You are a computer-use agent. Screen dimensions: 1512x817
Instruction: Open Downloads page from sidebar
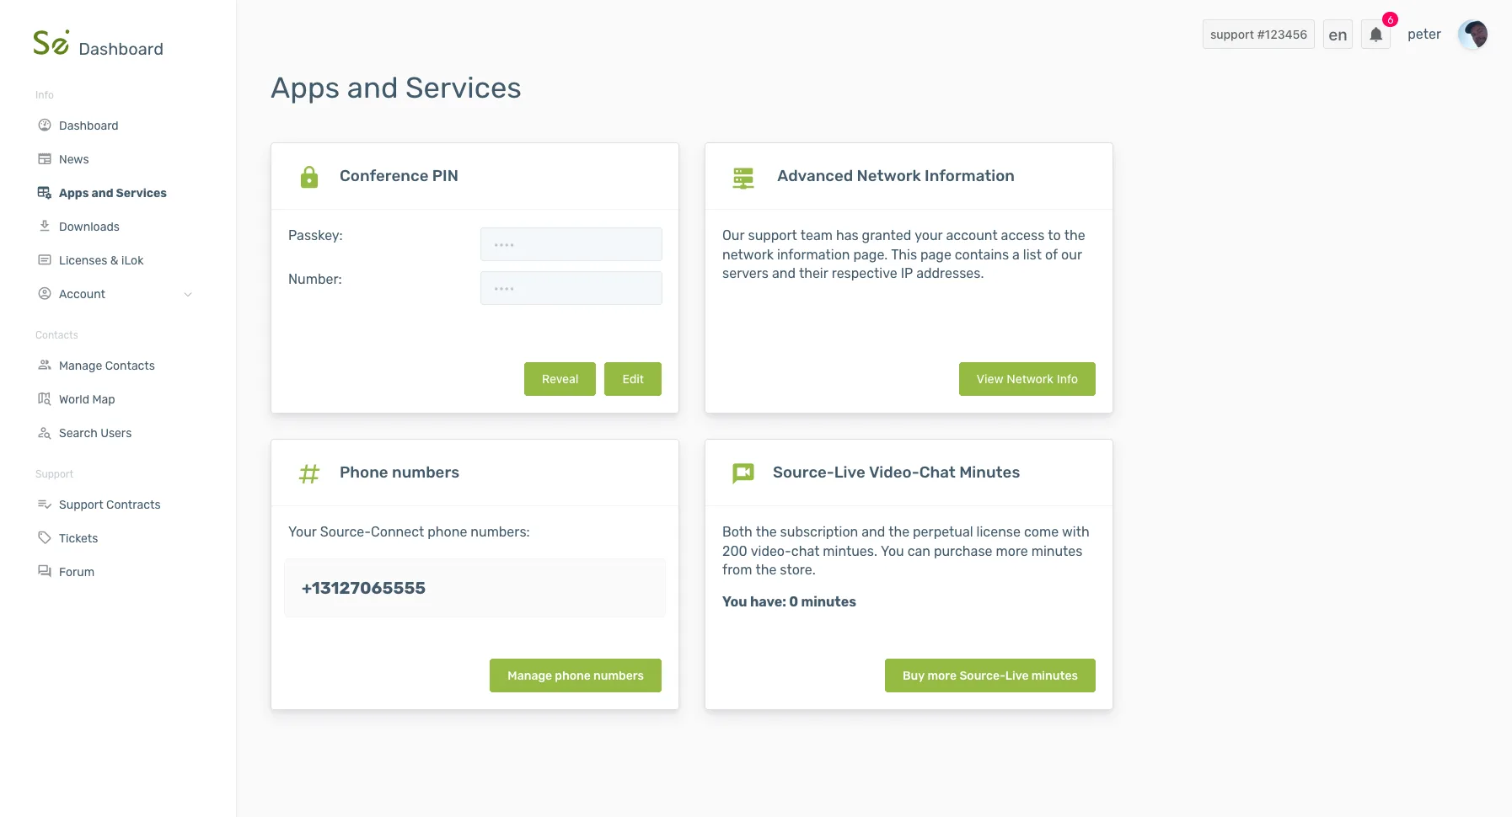[x=89, y=227]
